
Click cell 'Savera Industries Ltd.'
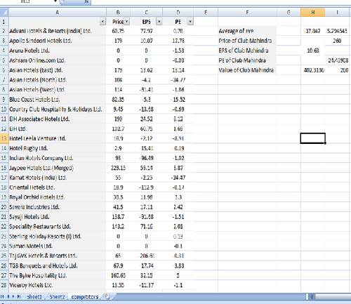tap(58, 207)
